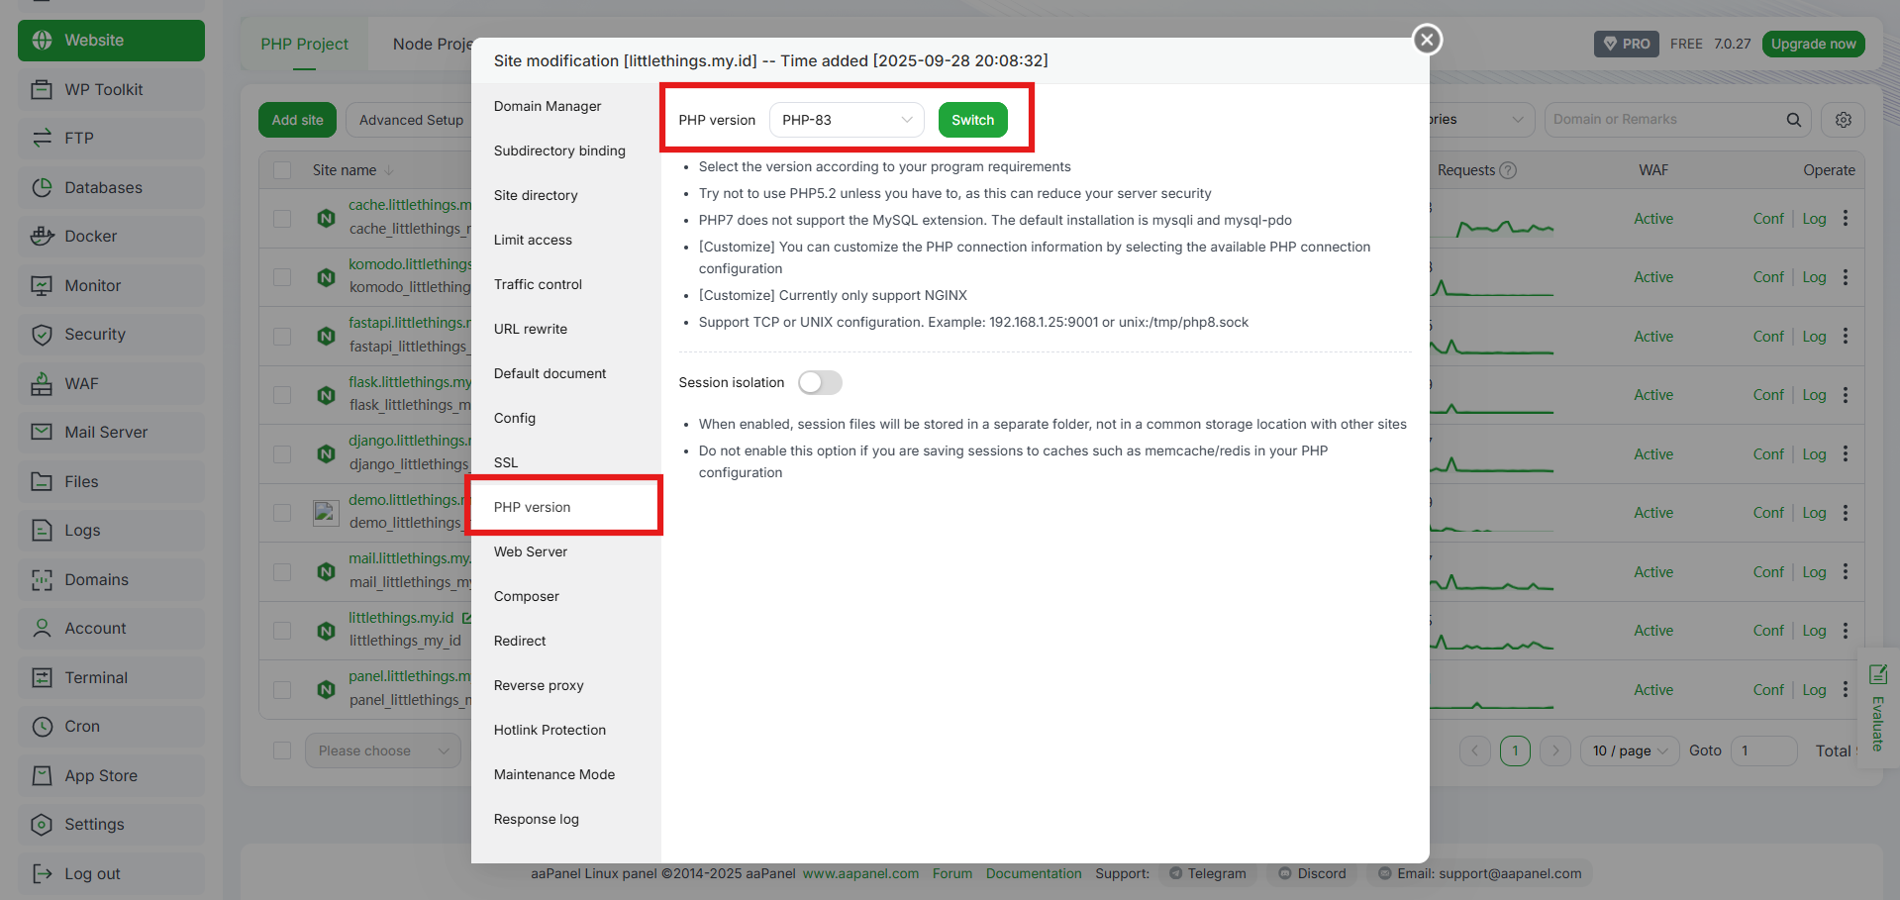Open WP Toolkit from sidebar
The image size is (1900, 900).
(x=111, y=90)
